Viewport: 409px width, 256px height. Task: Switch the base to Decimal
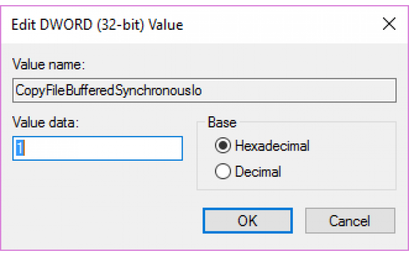tap(223, 172)
